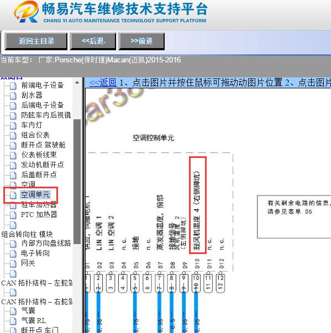This screenshot has width=331, height=333.
Task: Click connector pin 10 in the wiring diagram
Action: click(196, 283)
